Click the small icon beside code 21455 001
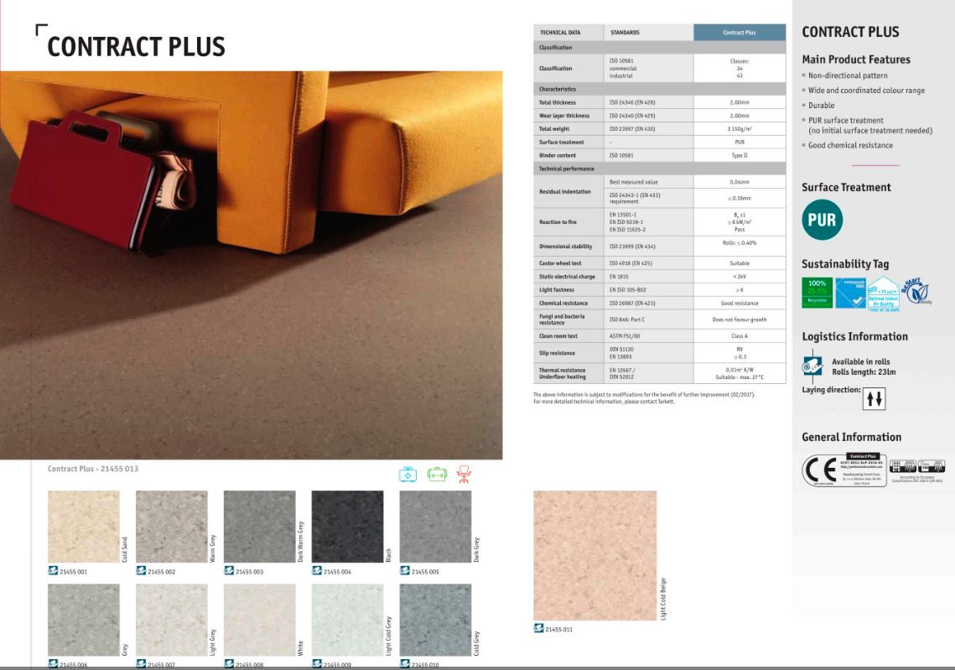The image size is (955, 670). pyautogui.click(x=53, y=571)
